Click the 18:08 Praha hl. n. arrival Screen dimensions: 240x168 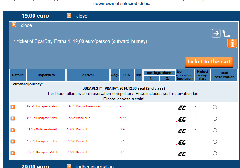point(79,129)
